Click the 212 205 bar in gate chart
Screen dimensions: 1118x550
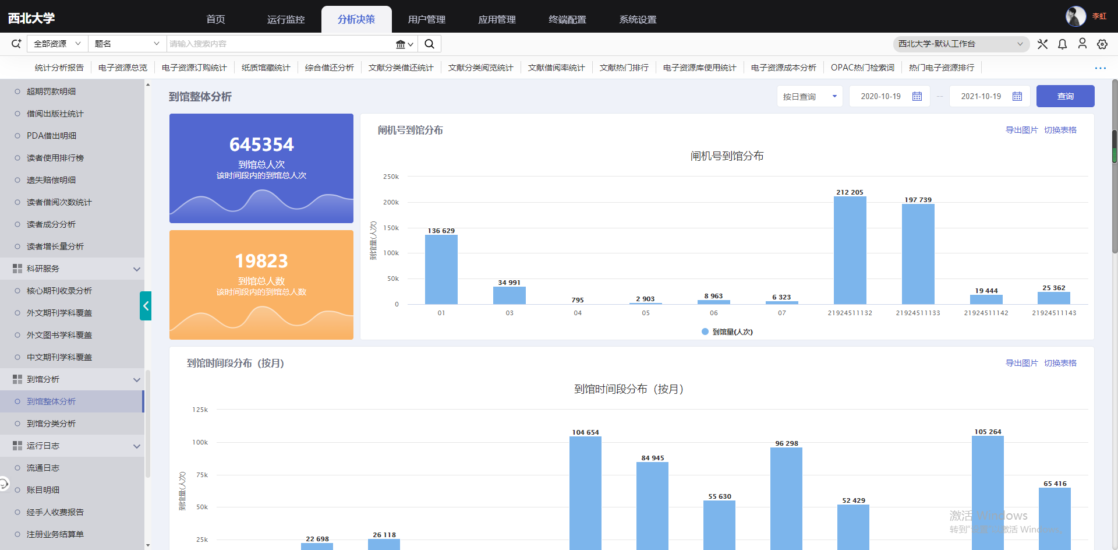850,251
